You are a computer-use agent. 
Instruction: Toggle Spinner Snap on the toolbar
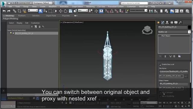coord(121,11)
